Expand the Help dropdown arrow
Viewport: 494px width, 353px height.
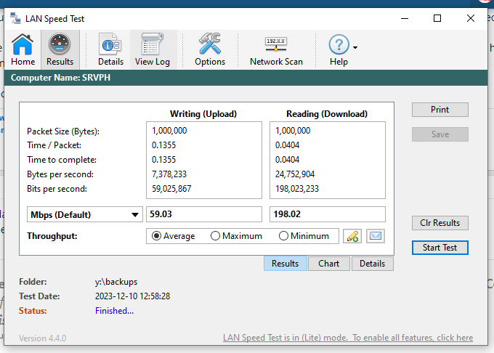[x=355, y=47]
